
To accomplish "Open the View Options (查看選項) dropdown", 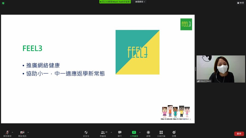I will pos(140,2).
